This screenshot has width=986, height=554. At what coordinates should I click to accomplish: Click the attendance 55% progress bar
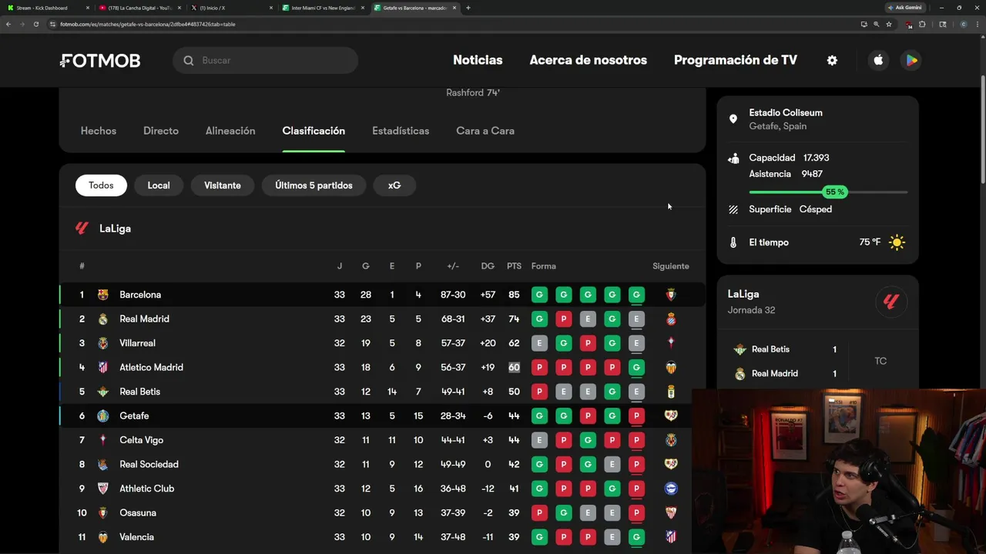click(x=828, y=192)
